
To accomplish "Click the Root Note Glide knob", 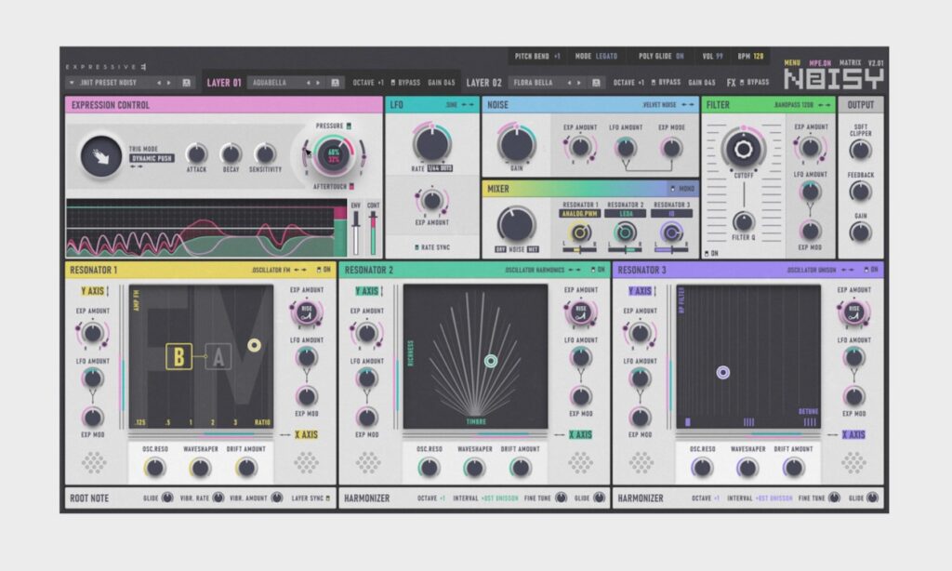I will point(167,498).
